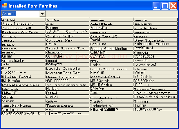The width and height of the screenshot is (179, 129).
Task: Click the Miriam font entry
Action: (156, 73)
